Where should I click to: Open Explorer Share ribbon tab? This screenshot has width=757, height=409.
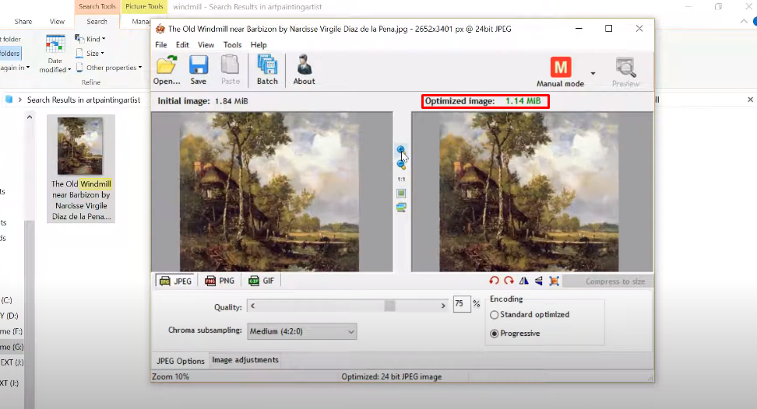click(23, 22)
